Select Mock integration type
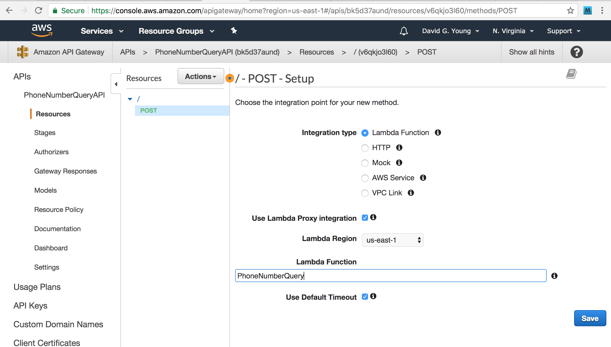Screen dimensions: 611x347 [x=365, y=163]
